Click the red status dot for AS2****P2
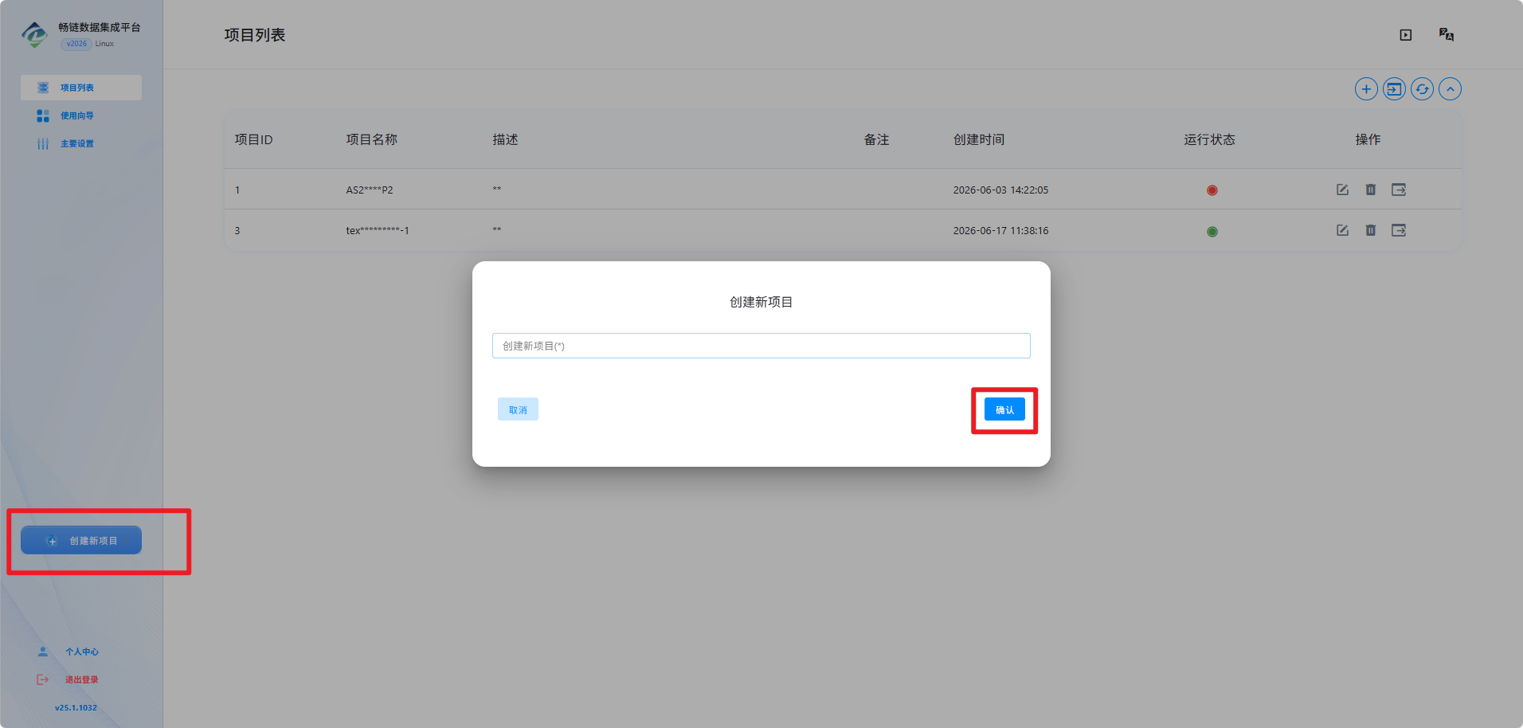 1212,190
